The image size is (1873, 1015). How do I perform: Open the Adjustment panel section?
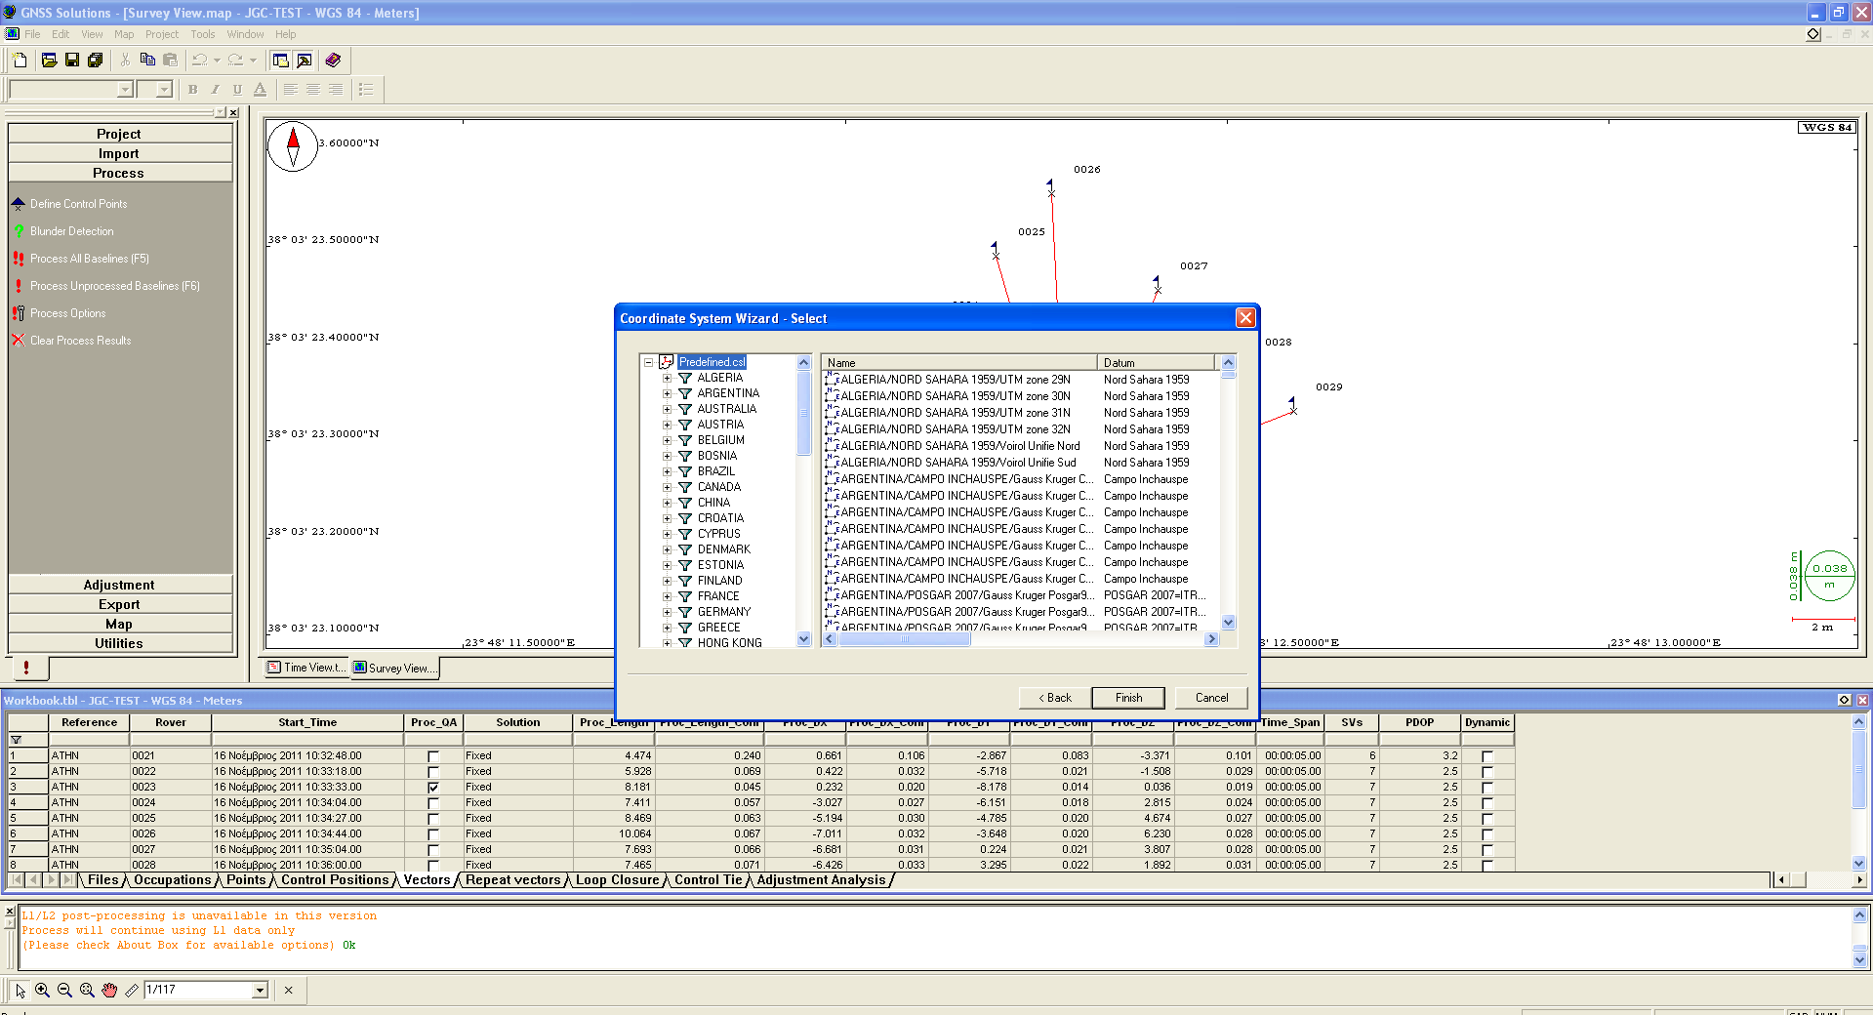(119, 585)
